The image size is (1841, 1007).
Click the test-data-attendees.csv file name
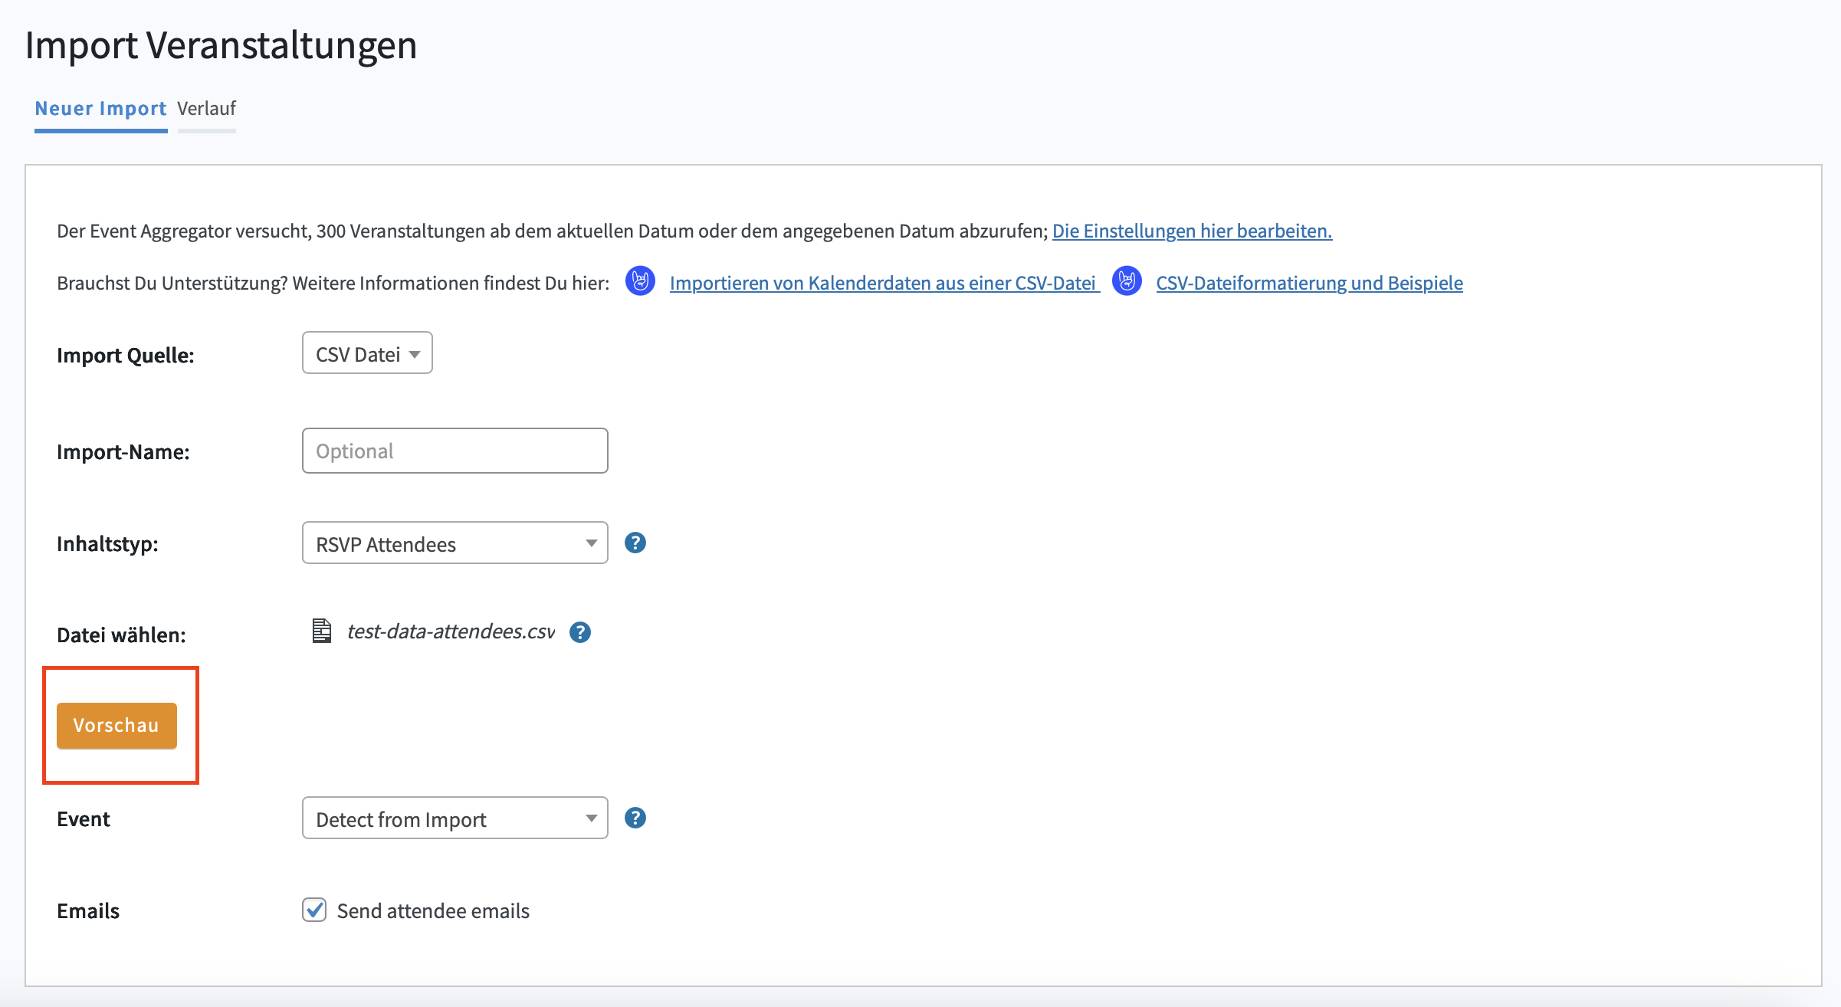451,631
